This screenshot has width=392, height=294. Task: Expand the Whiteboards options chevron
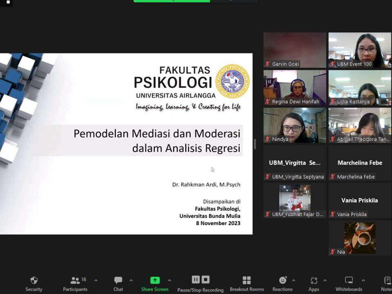363,281
